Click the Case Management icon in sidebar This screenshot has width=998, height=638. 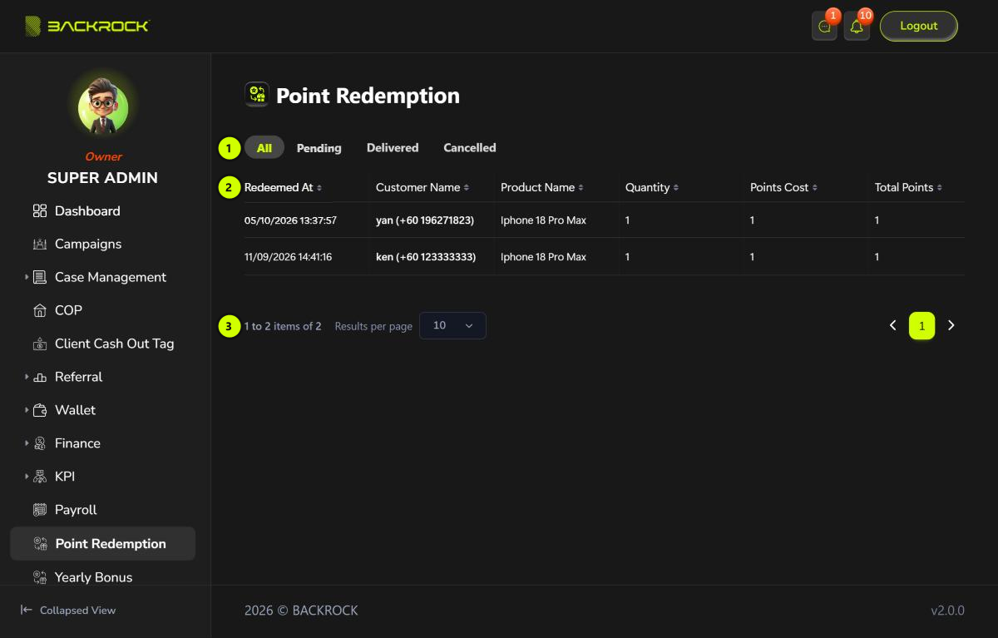[40, 278]
